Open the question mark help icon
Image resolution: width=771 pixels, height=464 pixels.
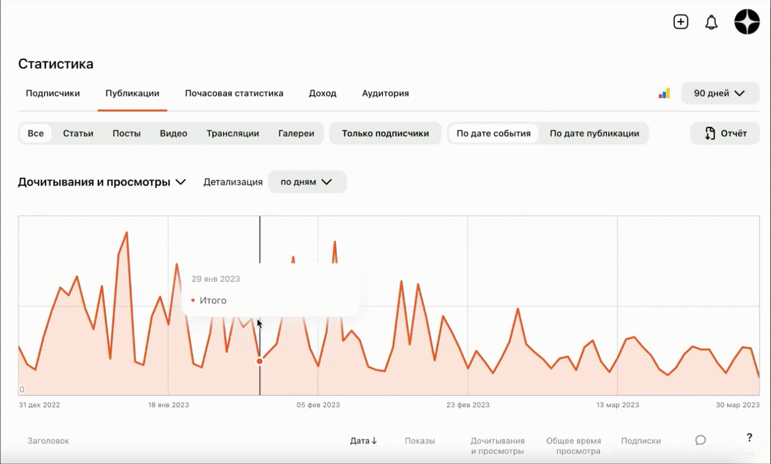coord(749,437)
